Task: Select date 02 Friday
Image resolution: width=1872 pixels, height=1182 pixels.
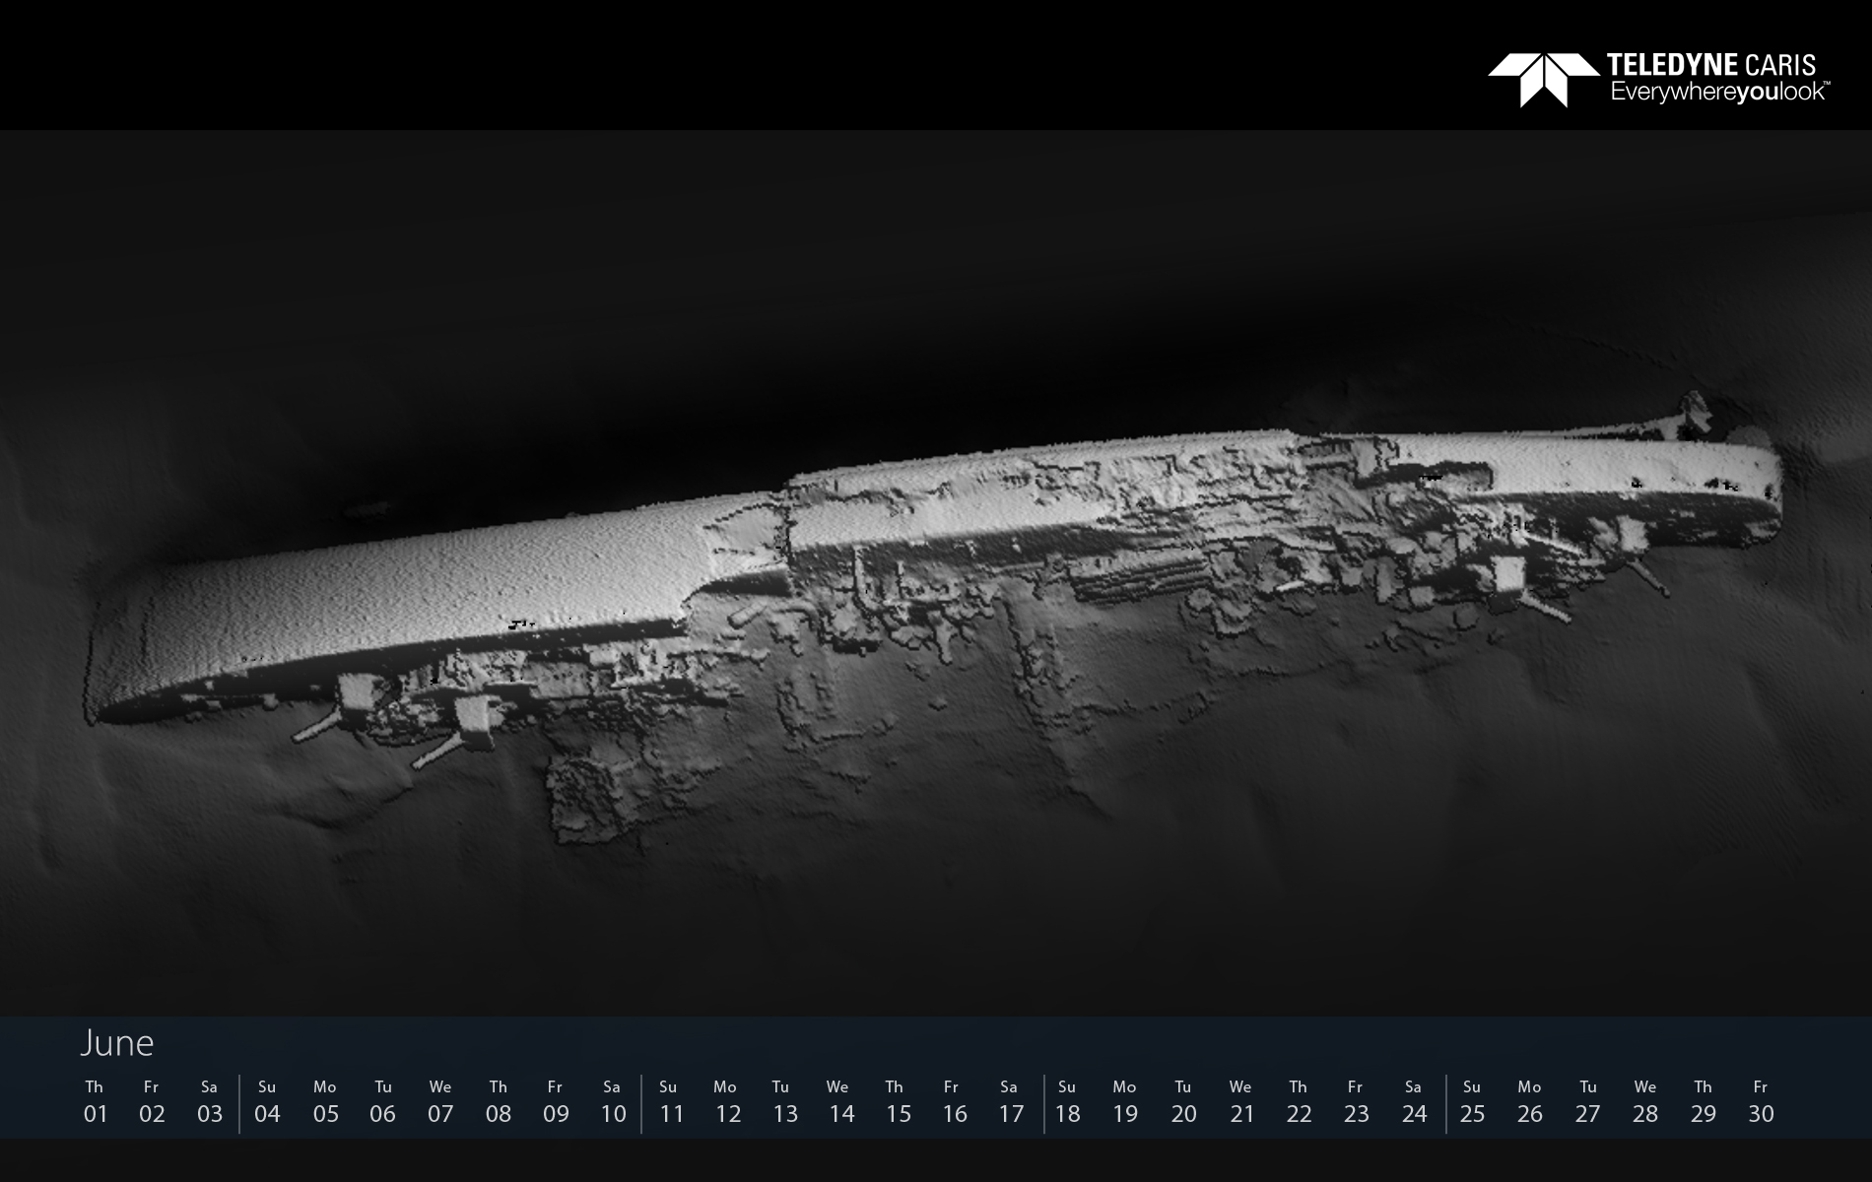Action: (152, 1102)
